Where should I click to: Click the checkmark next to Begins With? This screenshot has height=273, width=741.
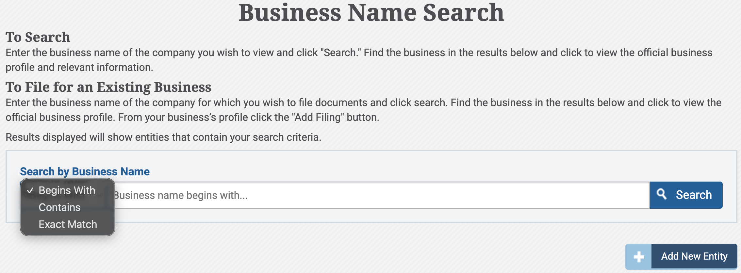click(x=30, y=190)
